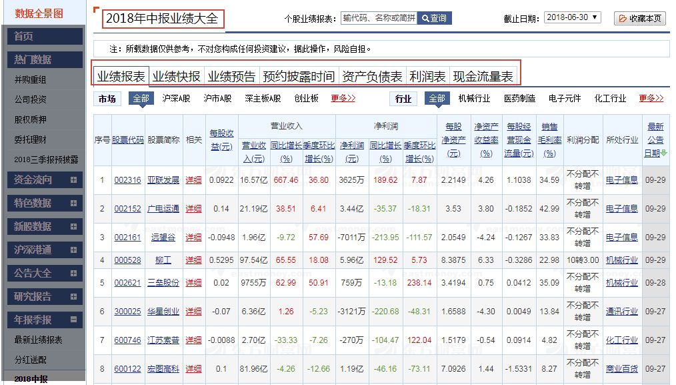
Task: Expand the 沪深港通 sidebar plus icon
Action: pyautogui.click(x=73, y=250)
